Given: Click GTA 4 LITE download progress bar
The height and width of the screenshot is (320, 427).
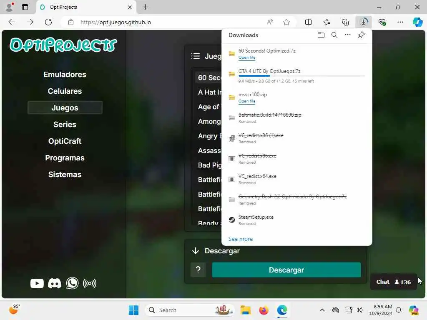Looking at the screenshot, I should tap(301, 76).
